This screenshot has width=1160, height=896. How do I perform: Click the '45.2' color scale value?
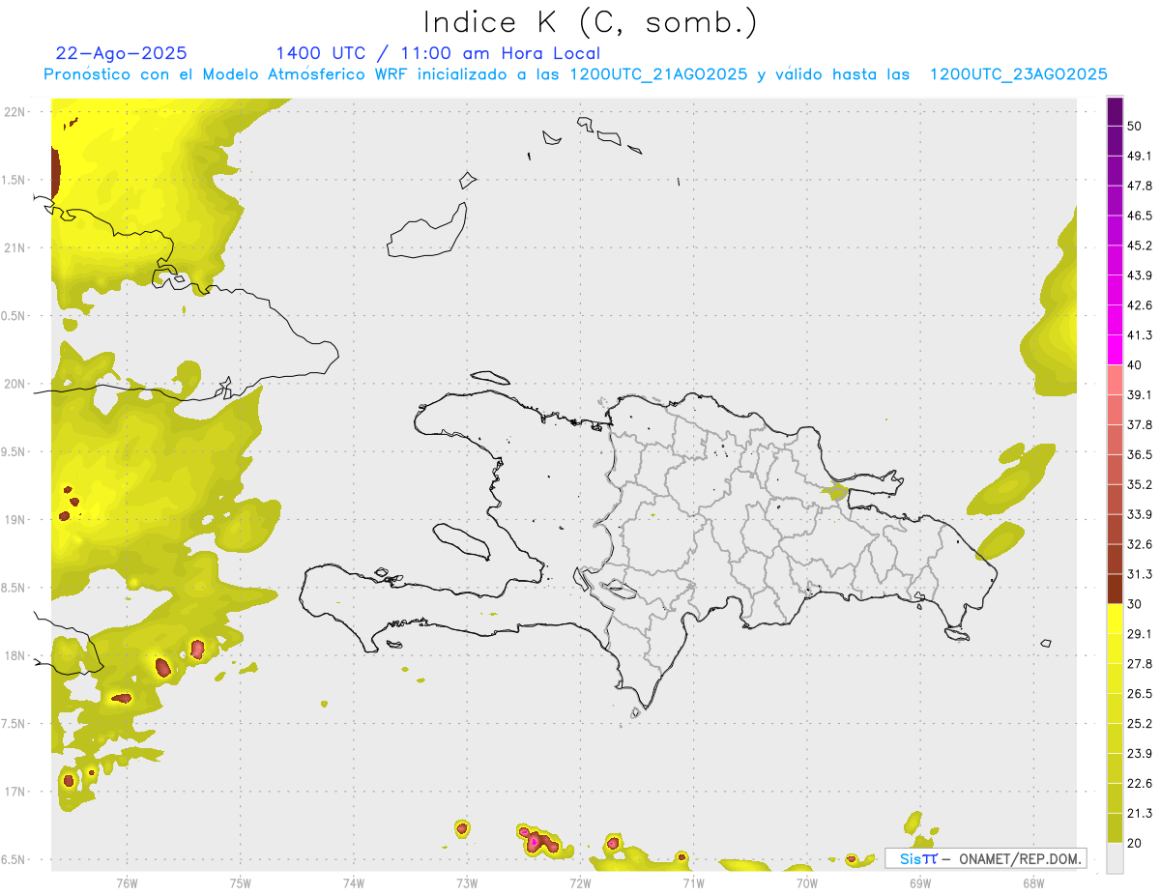(1140, 246)
